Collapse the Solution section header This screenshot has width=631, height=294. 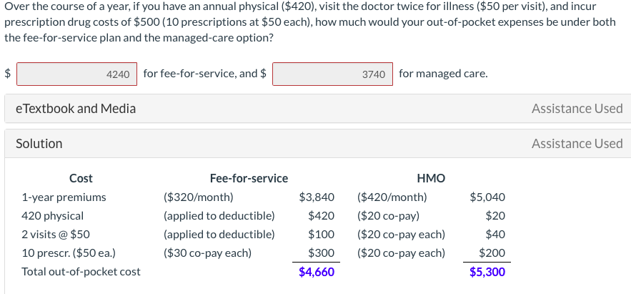[x=39, y=144]
